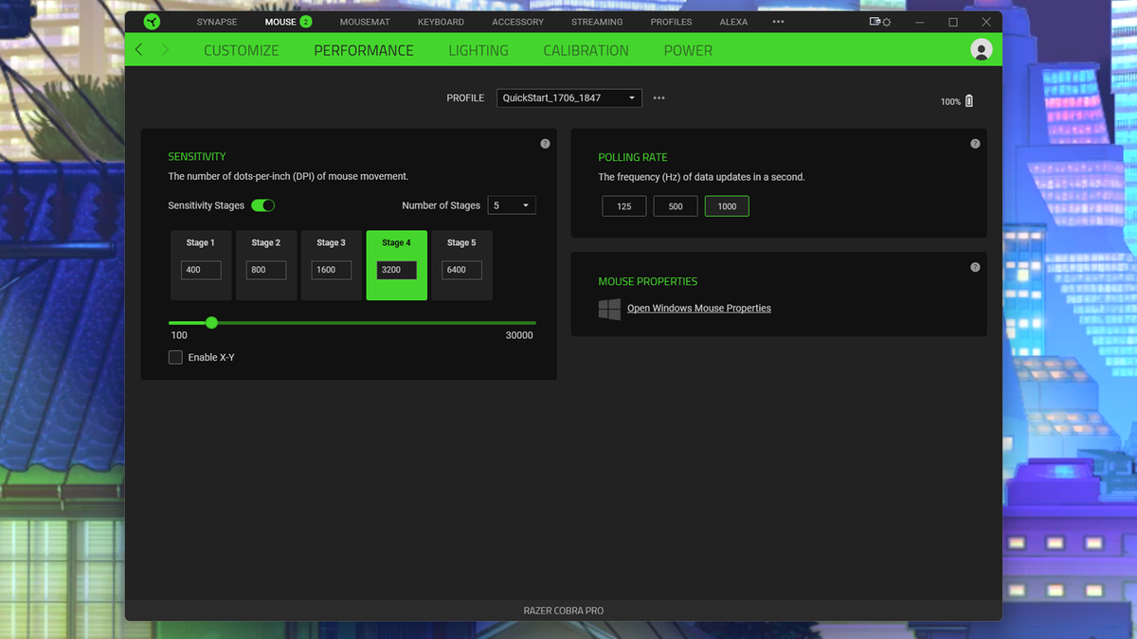Click the DPI slider handle
The width and height of the screenshot is (1137, 639).
pos(211,323)
